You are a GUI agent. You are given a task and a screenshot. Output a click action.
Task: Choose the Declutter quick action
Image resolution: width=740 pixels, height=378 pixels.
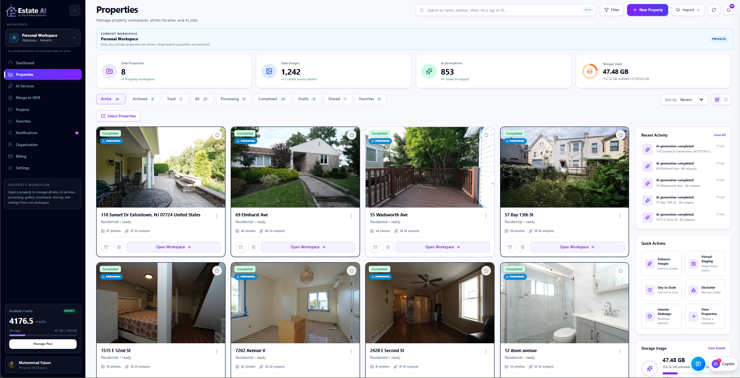(705, 290)
